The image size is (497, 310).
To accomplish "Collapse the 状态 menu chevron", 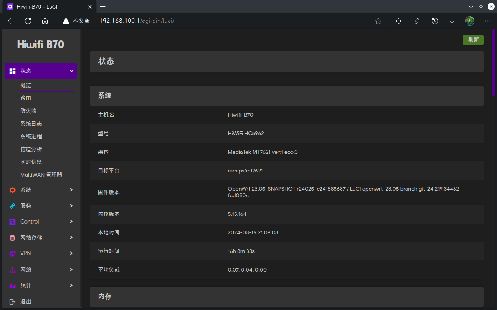I will pyautogui.click(x=71, y=71).
